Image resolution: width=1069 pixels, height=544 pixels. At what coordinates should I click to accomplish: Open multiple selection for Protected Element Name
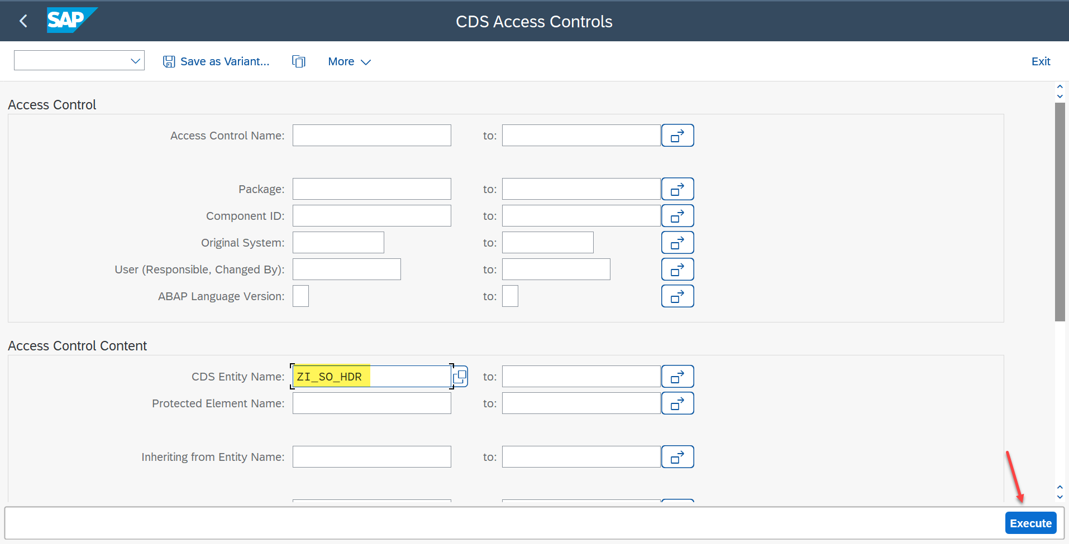click(x=677, y=403)
